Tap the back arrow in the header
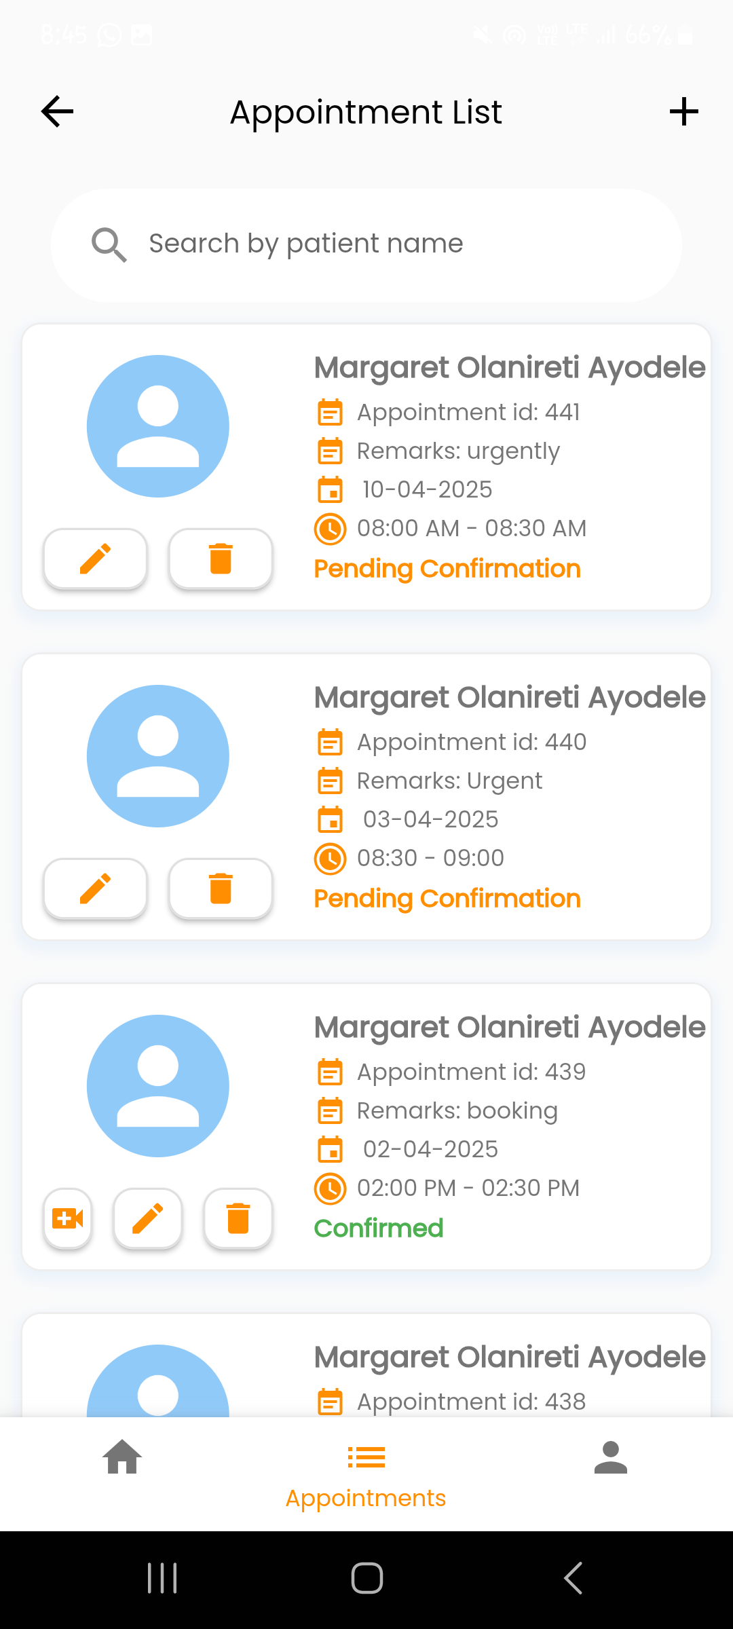The image size is (733, 1629). pos(57,112)
